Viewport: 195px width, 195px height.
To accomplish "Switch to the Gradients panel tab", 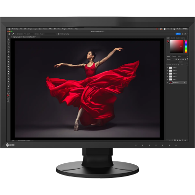I will tap(178, 38).
